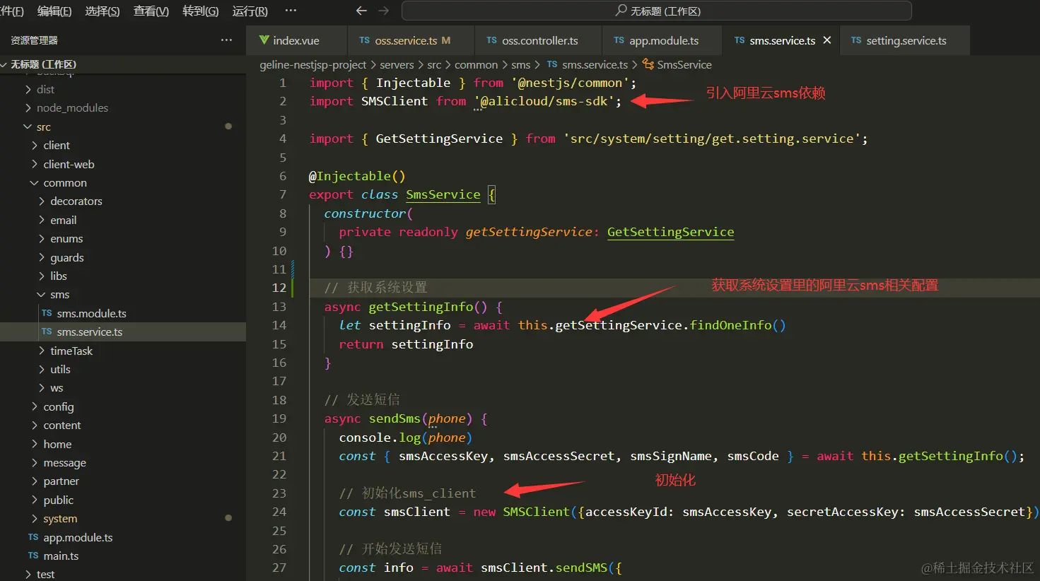Select sms.service.ts in the file tree
Viewport: 1040px width, 581px height.
123,331
